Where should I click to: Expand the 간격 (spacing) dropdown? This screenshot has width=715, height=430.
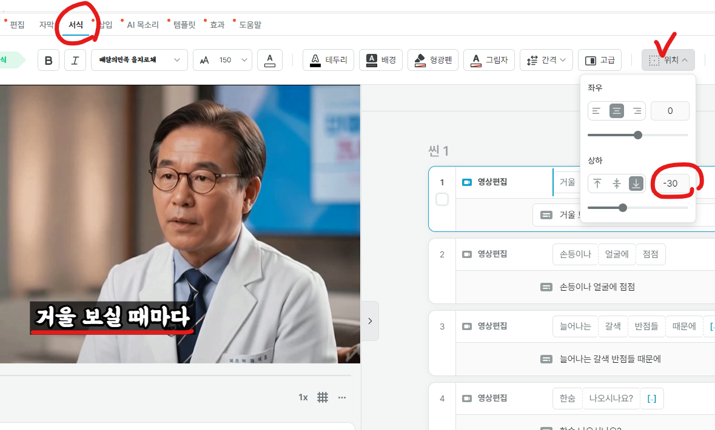click(546, 59)
